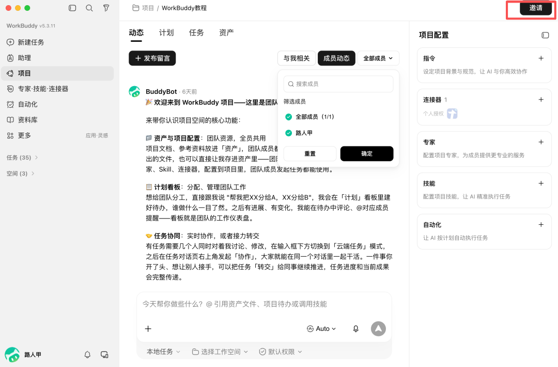The image size is (558, 367).
Task: Toggle the left sidebar panel icon
Action: (72, 8)
